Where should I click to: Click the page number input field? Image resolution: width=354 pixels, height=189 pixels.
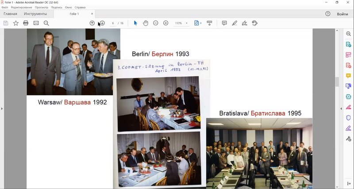pos(113,23)
